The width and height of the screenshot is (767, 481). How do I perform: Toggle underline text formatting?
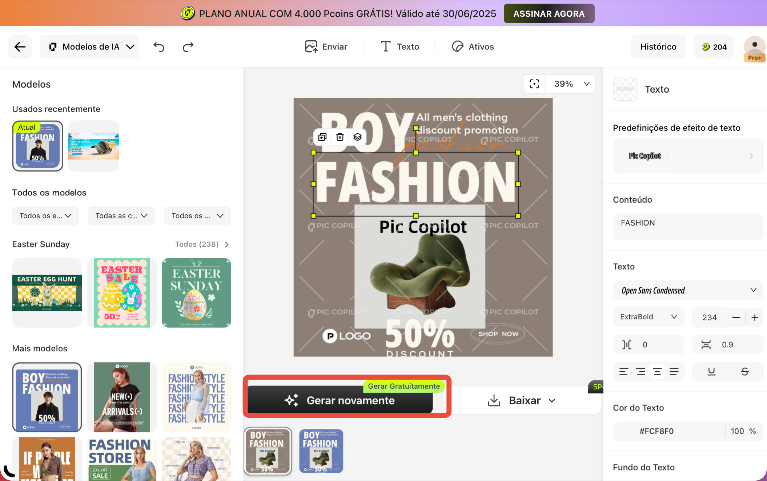pos(711,371)
